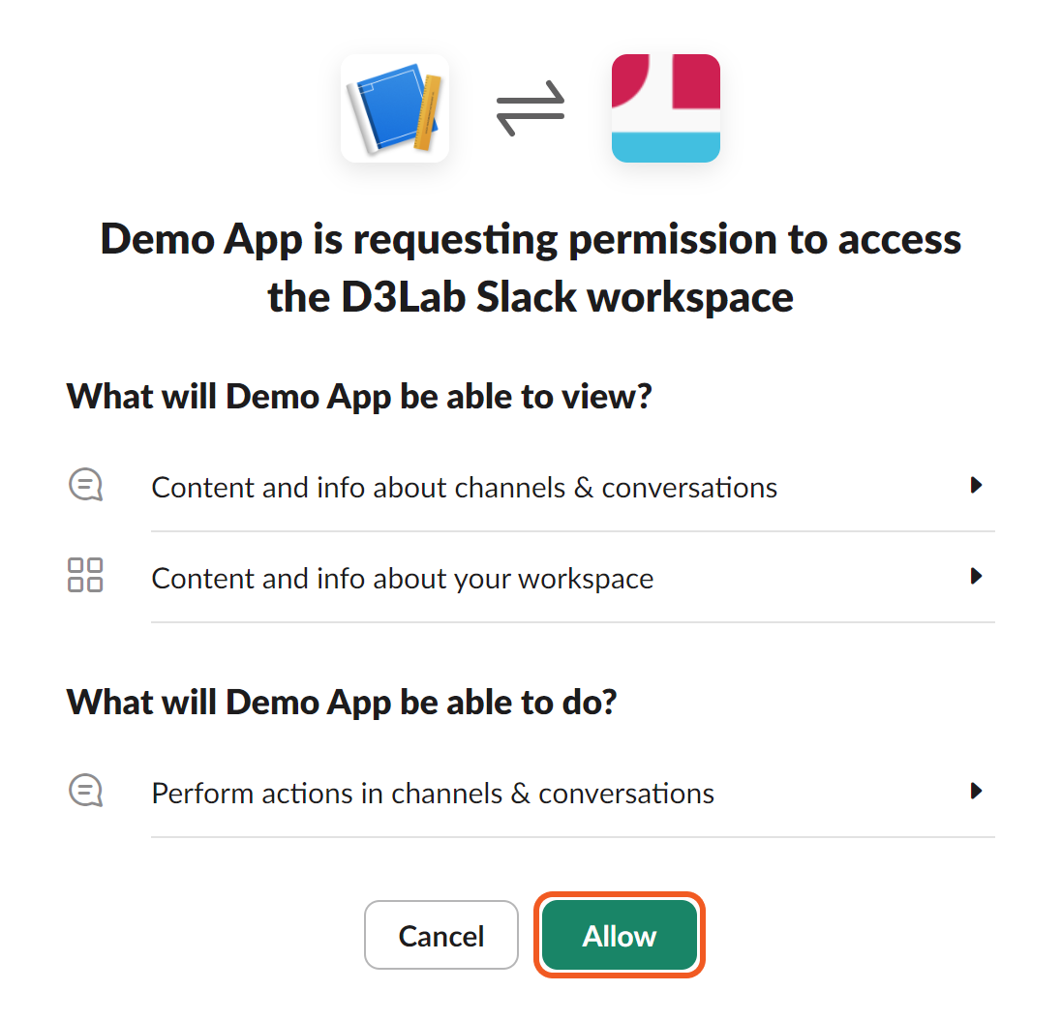Open 'Perform actions in channels & conversations' row
The image size is (1062, 1021).
pyautogui.click(x=433, y=794)
